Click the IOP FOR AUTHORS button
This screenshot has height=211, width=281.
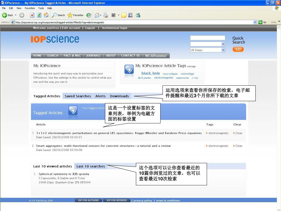point(88,200)
